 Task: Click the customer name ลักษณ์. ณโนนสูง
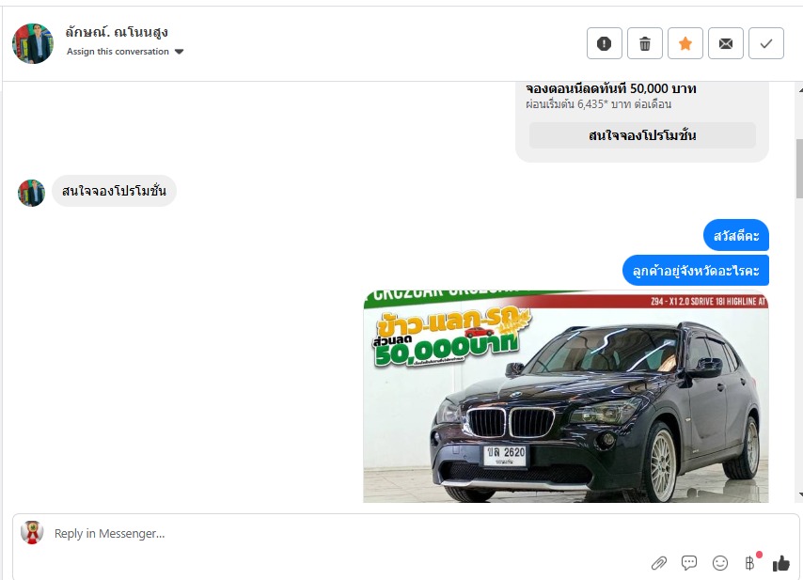click(x=117, y=32)
